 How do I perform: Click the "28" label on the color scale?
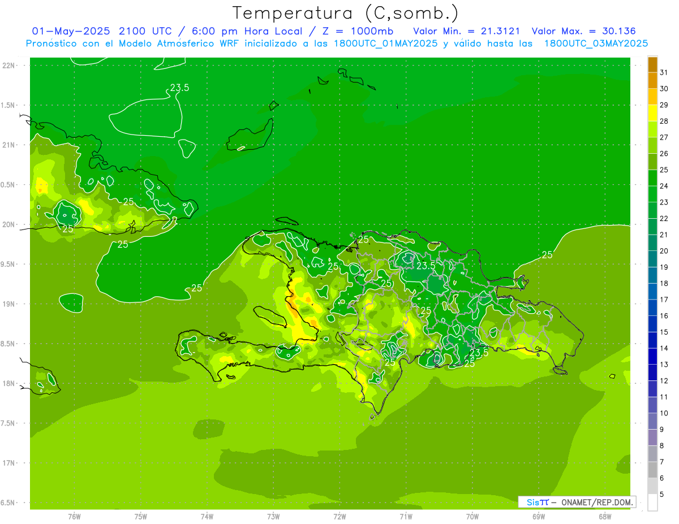click(x=664, y=121)
